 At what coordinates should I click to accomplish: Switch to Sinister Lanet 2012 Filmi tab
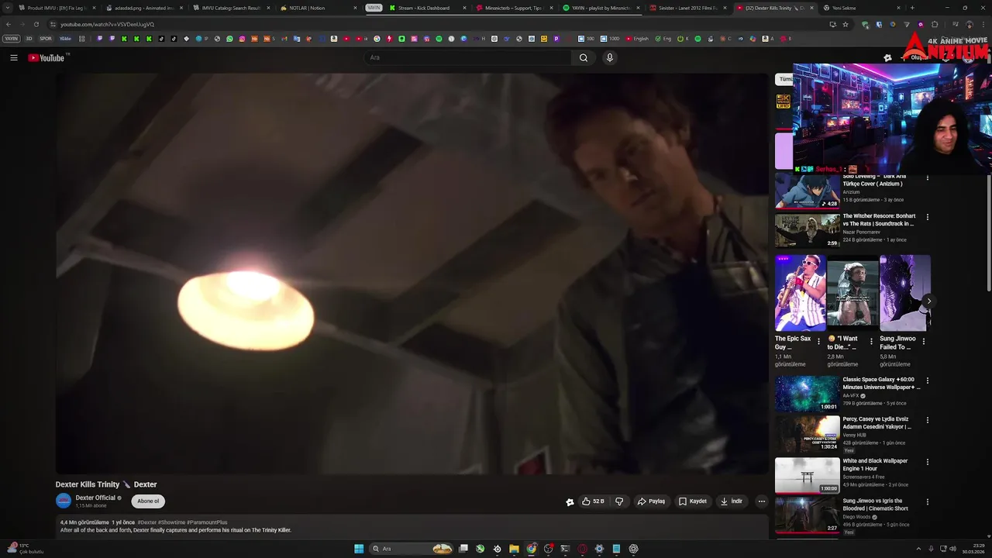tap(690, 8)
